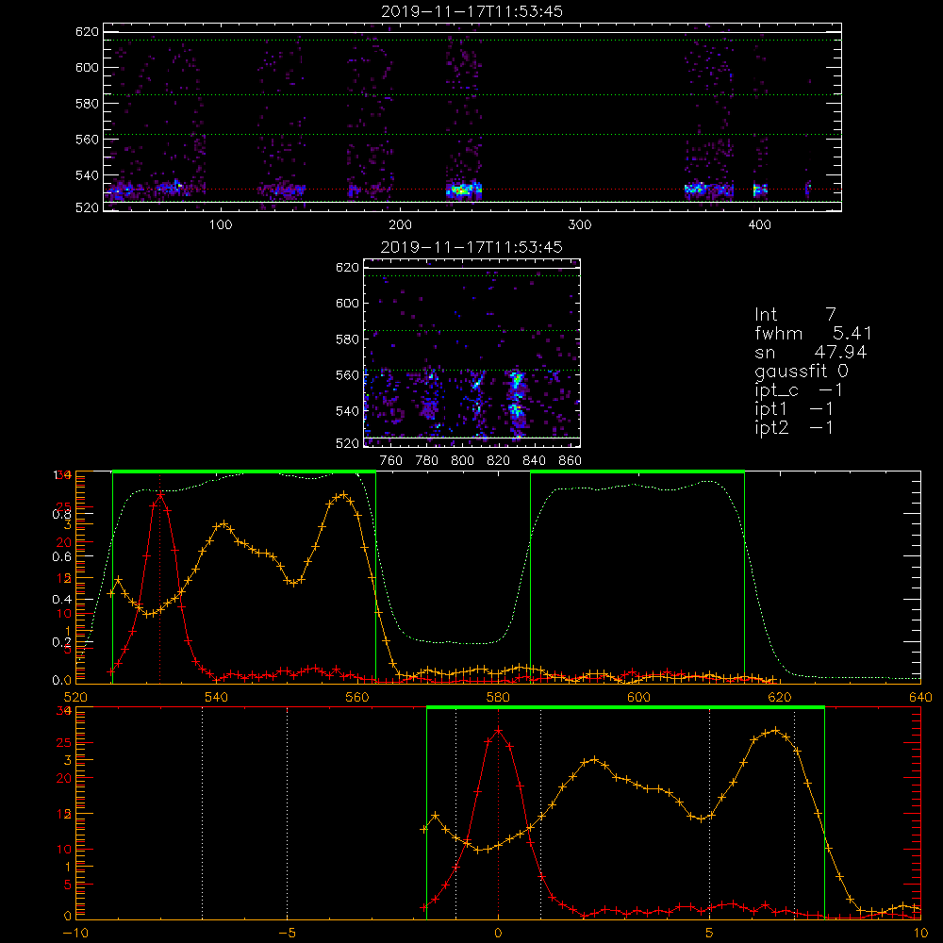The width and height of the screenshot is (943, 943).
Task: Click x-axis label 200 on top spectrogram
Action: [x=400, y=225]
